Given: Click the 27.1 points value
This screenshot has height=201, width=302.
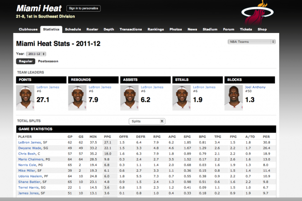Looking at the screenshot, I should (x=43, y=100).
